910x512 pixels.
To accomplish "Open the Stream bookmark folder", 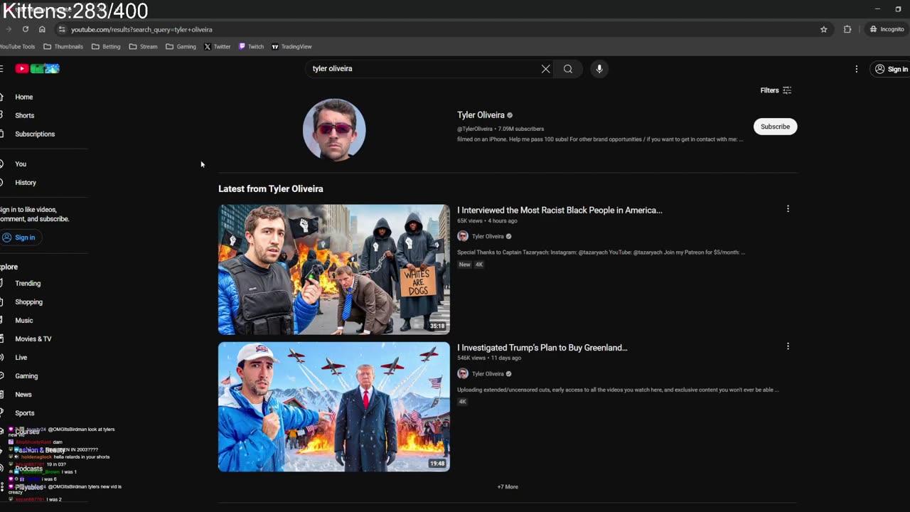I will pos(143,46).
